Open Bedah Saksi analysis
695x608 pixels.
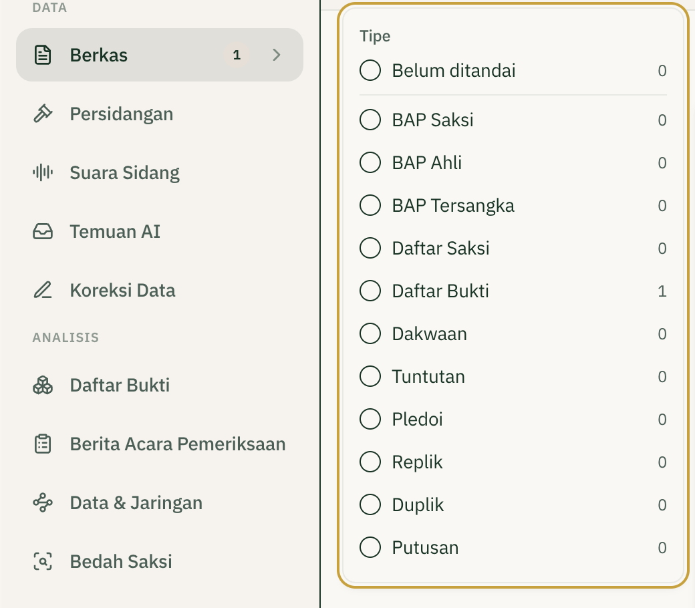[x=160, y=561]
